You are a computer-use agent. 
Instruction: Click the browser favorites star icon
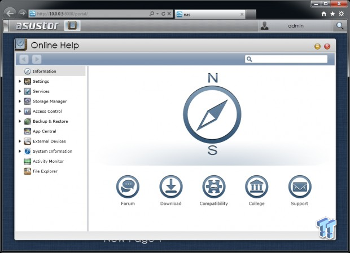click(333, 14)
